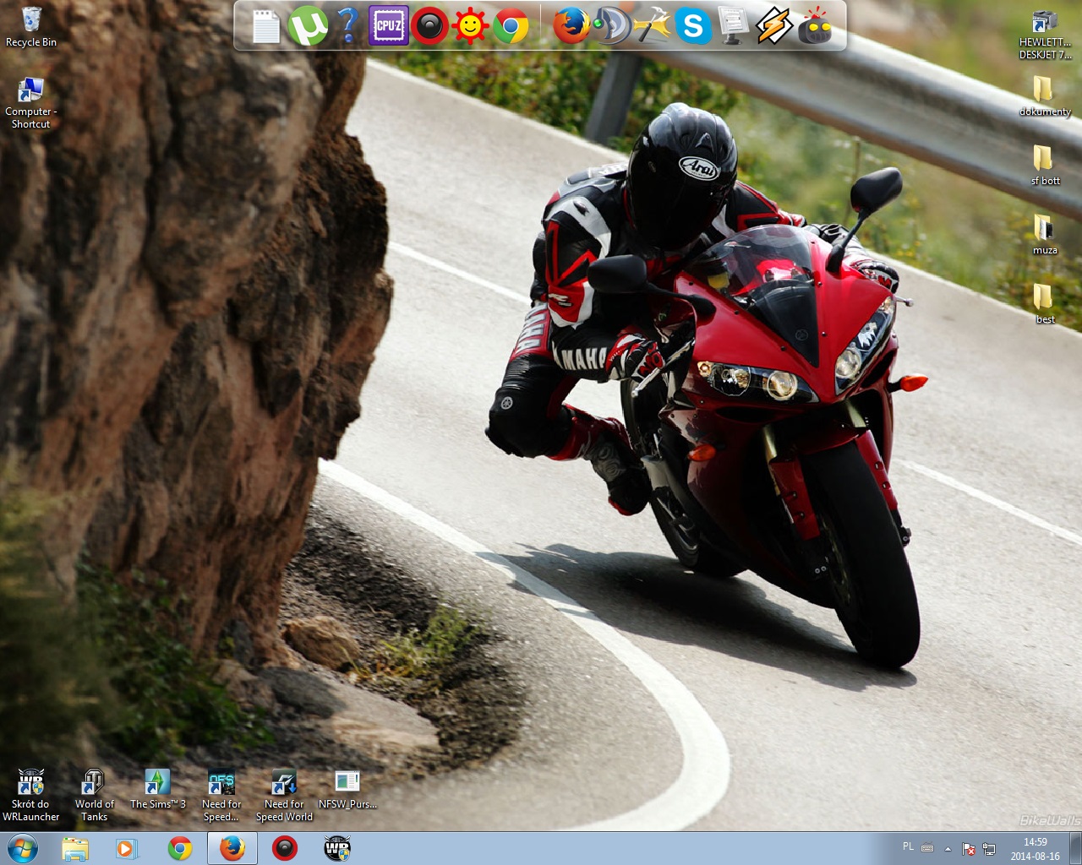Open the Recycle Bin desktop icon
This screenshot has height=865, width=1082.
pyautogui.click(x=31, y=26)
